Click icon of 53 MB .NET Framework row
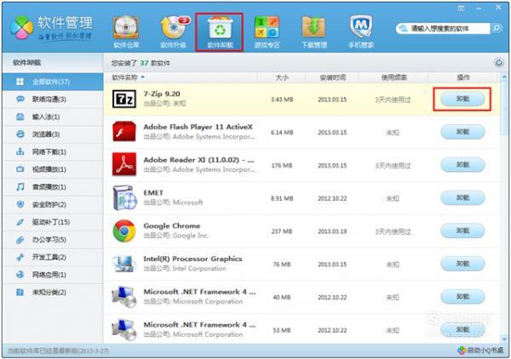Image resolution: width=511 pixels, height=359 pixels. pos(123,329)
